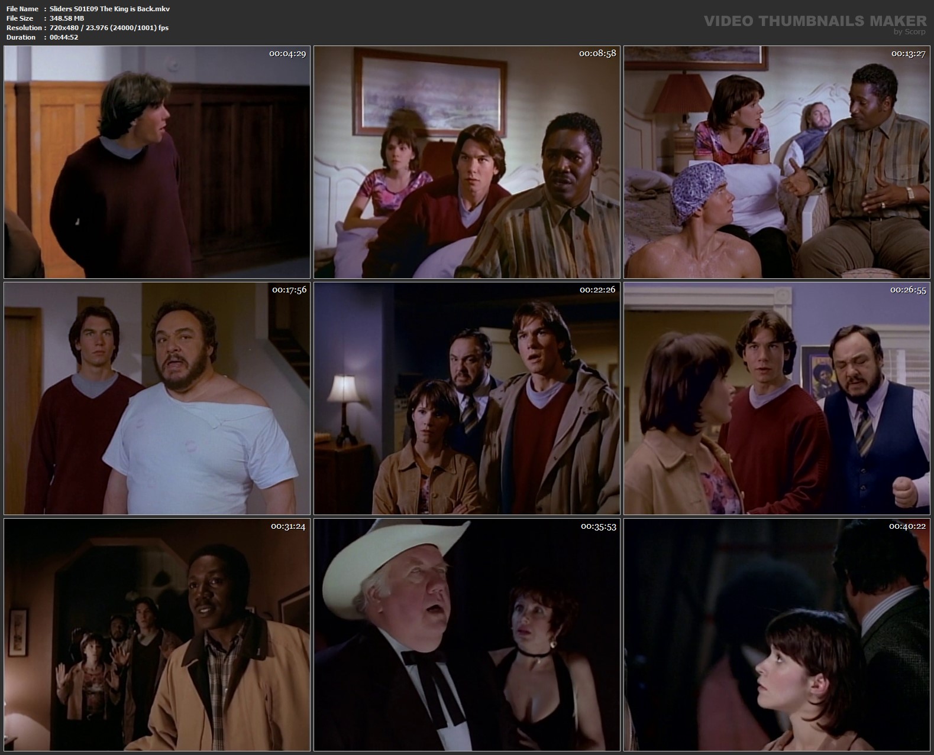The height and width of the screenshot is (755, 934).
Task: View the thumbnail at 00:35:53
Action: click(467, 635)
